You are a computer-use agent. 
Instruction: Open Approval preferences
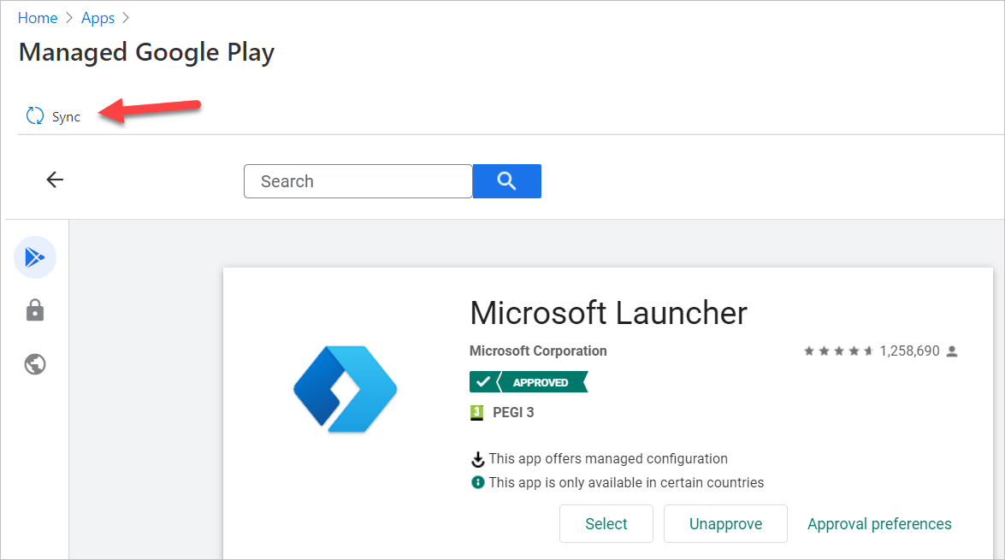[x=879, y=524]
